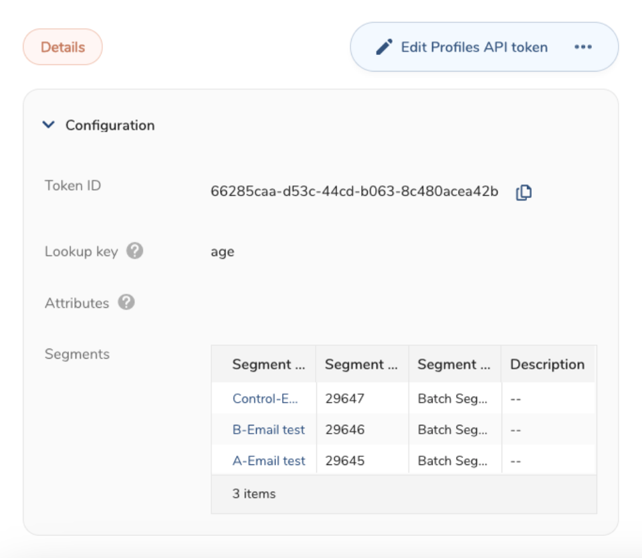Click the Configuration section heading
The width and height of the screenshot is (642, 558).
[110, 125]
